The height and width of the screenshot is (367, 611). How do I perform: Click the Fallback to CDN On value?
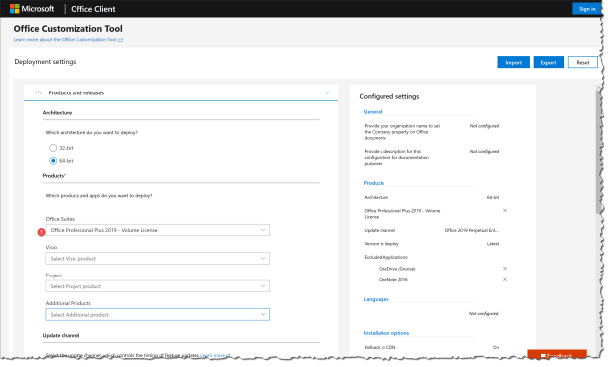496,347
